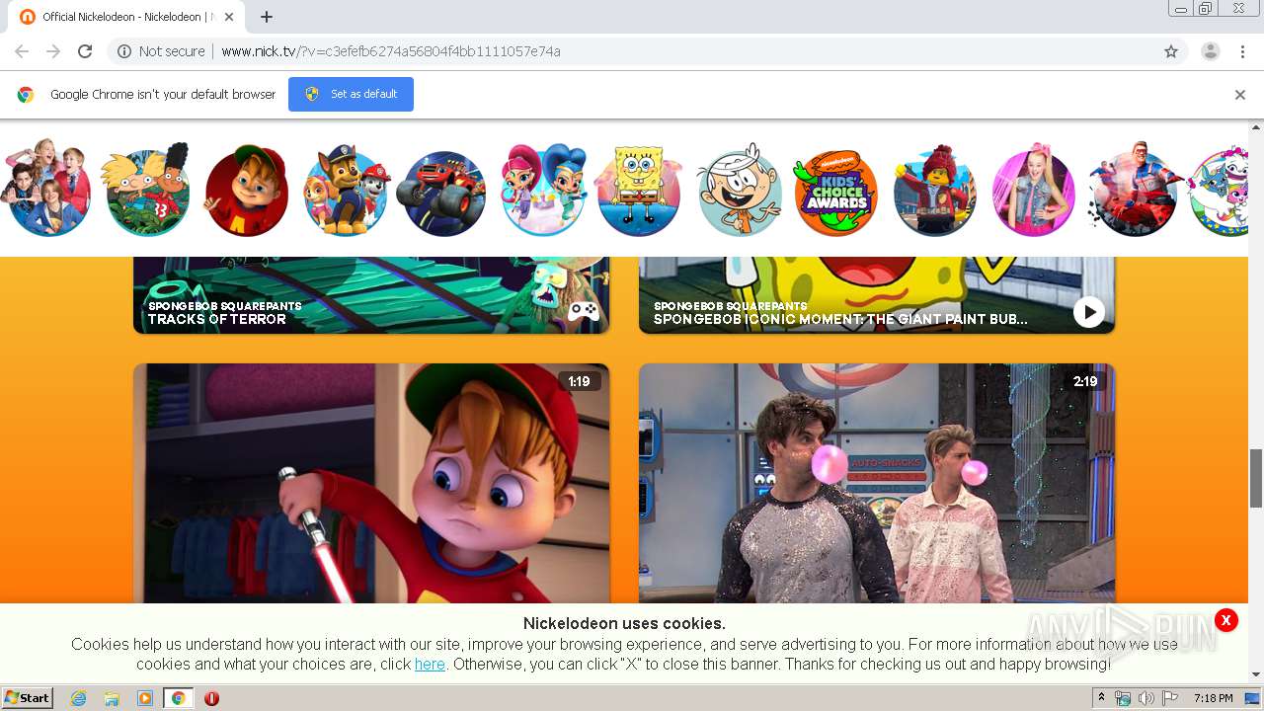Viewport: 1264px width, 711px height.
Task: View site information for Not secure label
Action: (x=161, y=51)
